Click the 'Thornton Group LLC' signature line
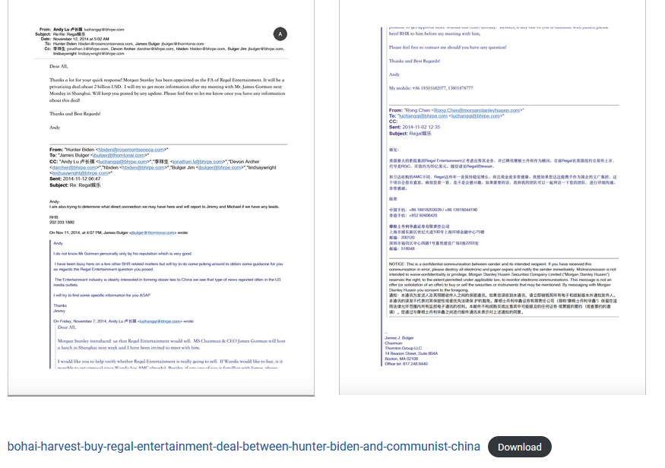This screenshot has height=468, width=665. point(404,348)
